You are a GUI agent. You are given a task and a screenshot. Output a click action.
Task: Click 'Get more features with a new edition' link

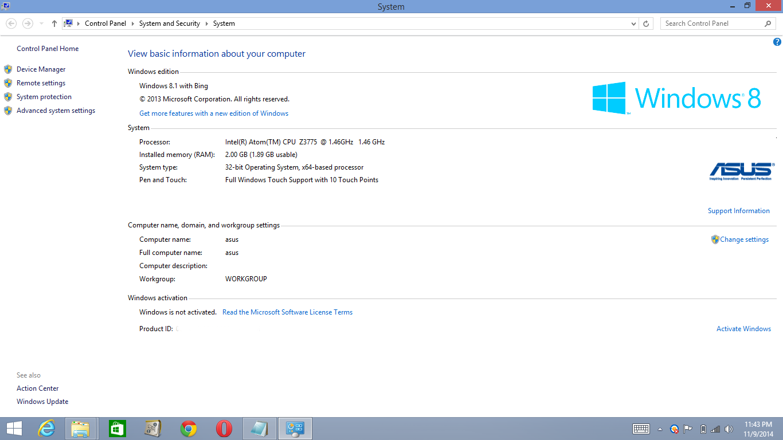tap(214, 113)
